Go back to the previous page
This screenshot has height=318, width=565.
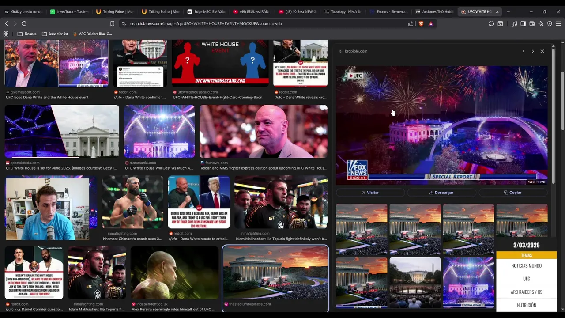pos(6,23)
